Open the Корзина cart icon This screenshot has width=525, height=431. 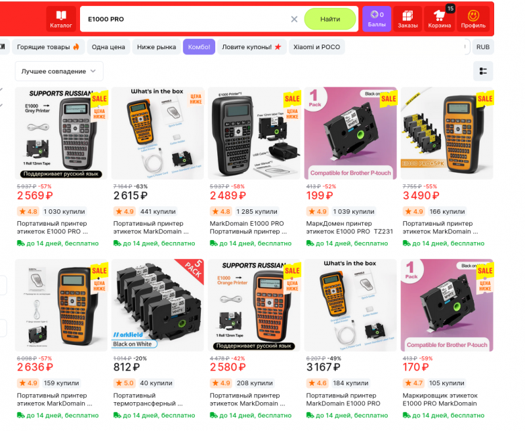439,19
